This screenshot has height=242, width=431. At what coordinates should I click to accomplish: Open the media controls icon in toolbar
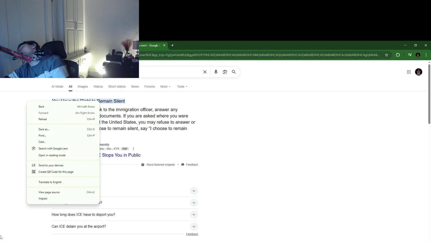410,55
